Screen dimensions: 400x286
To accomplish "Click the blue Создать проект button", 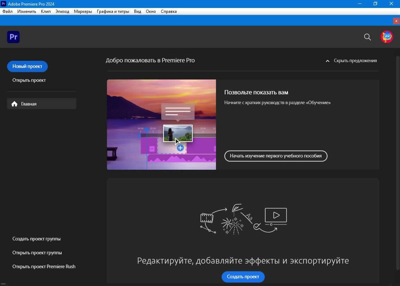I will pos(243,277).
